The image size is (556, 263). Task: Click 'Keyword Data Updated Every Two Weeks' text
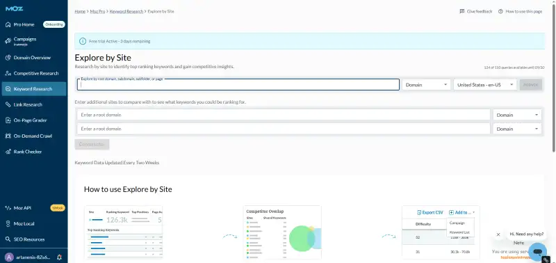pyautogui.click(x=117, y=163)
